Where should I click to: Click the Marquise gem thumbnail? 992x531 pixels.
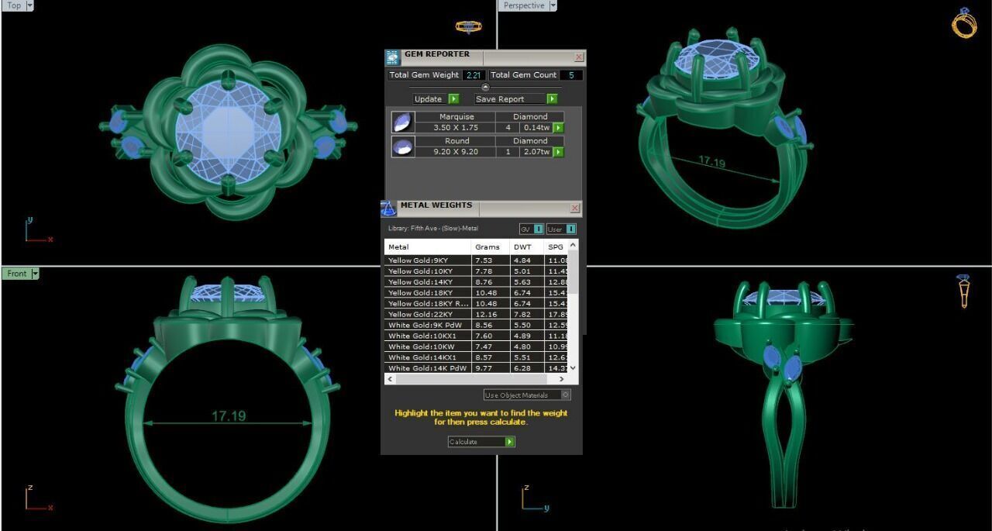pyautogui.click(x=402, y=122)
